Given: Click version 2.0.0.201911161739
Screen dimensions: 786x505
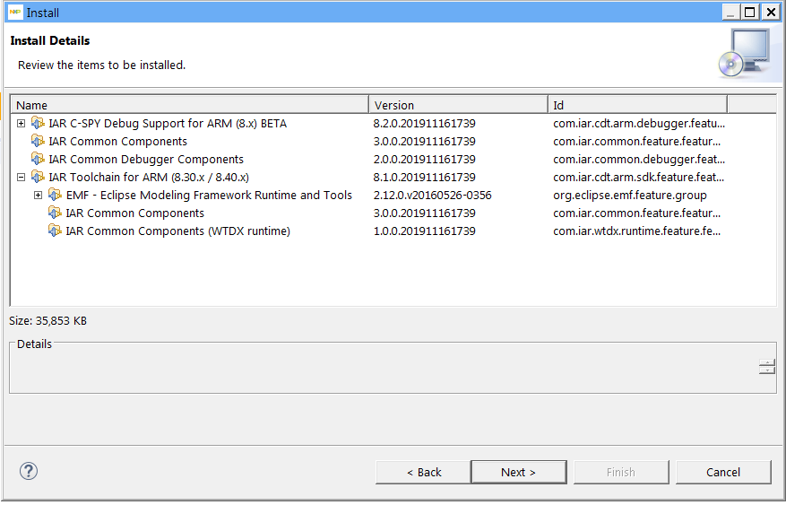Looking at the screenshot, I should pos(425,160).
